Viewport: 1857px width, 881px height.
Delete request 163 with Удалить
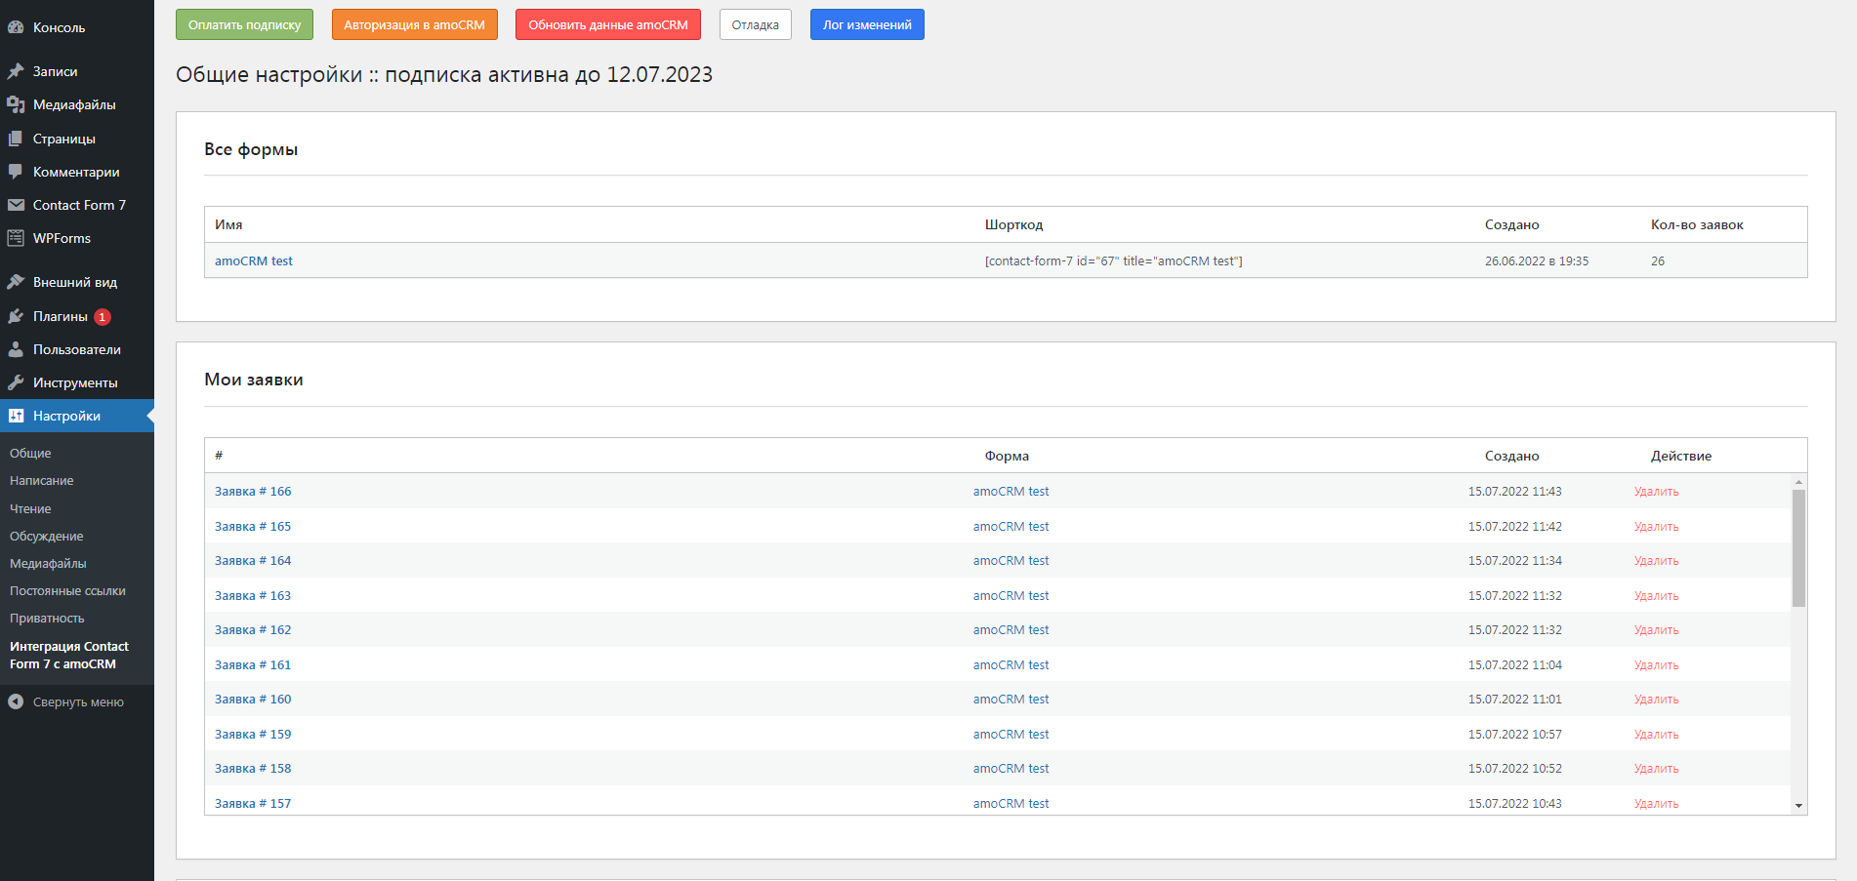click(x=1656, y=596)
